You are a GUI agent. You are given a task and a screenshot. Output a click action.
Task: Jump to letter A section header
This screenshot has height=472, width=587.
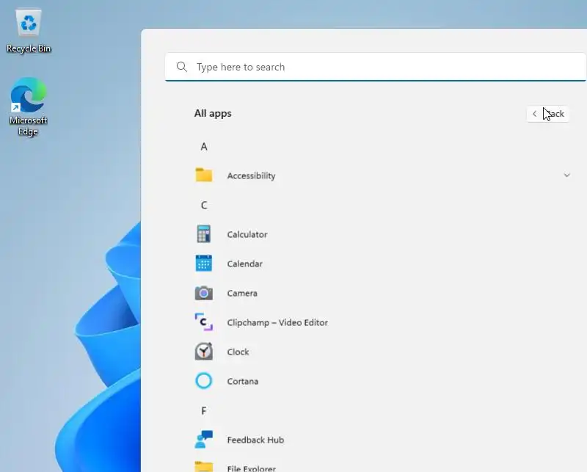click(x=204, y=147)
